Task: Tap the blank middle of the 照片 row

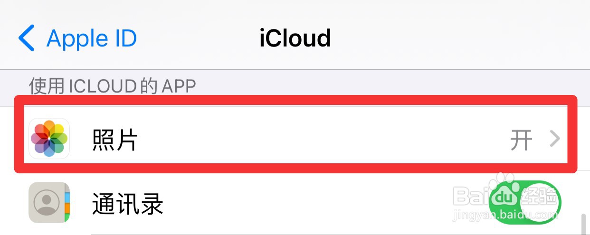Action: pyautogui.click(x=323, y=139)
